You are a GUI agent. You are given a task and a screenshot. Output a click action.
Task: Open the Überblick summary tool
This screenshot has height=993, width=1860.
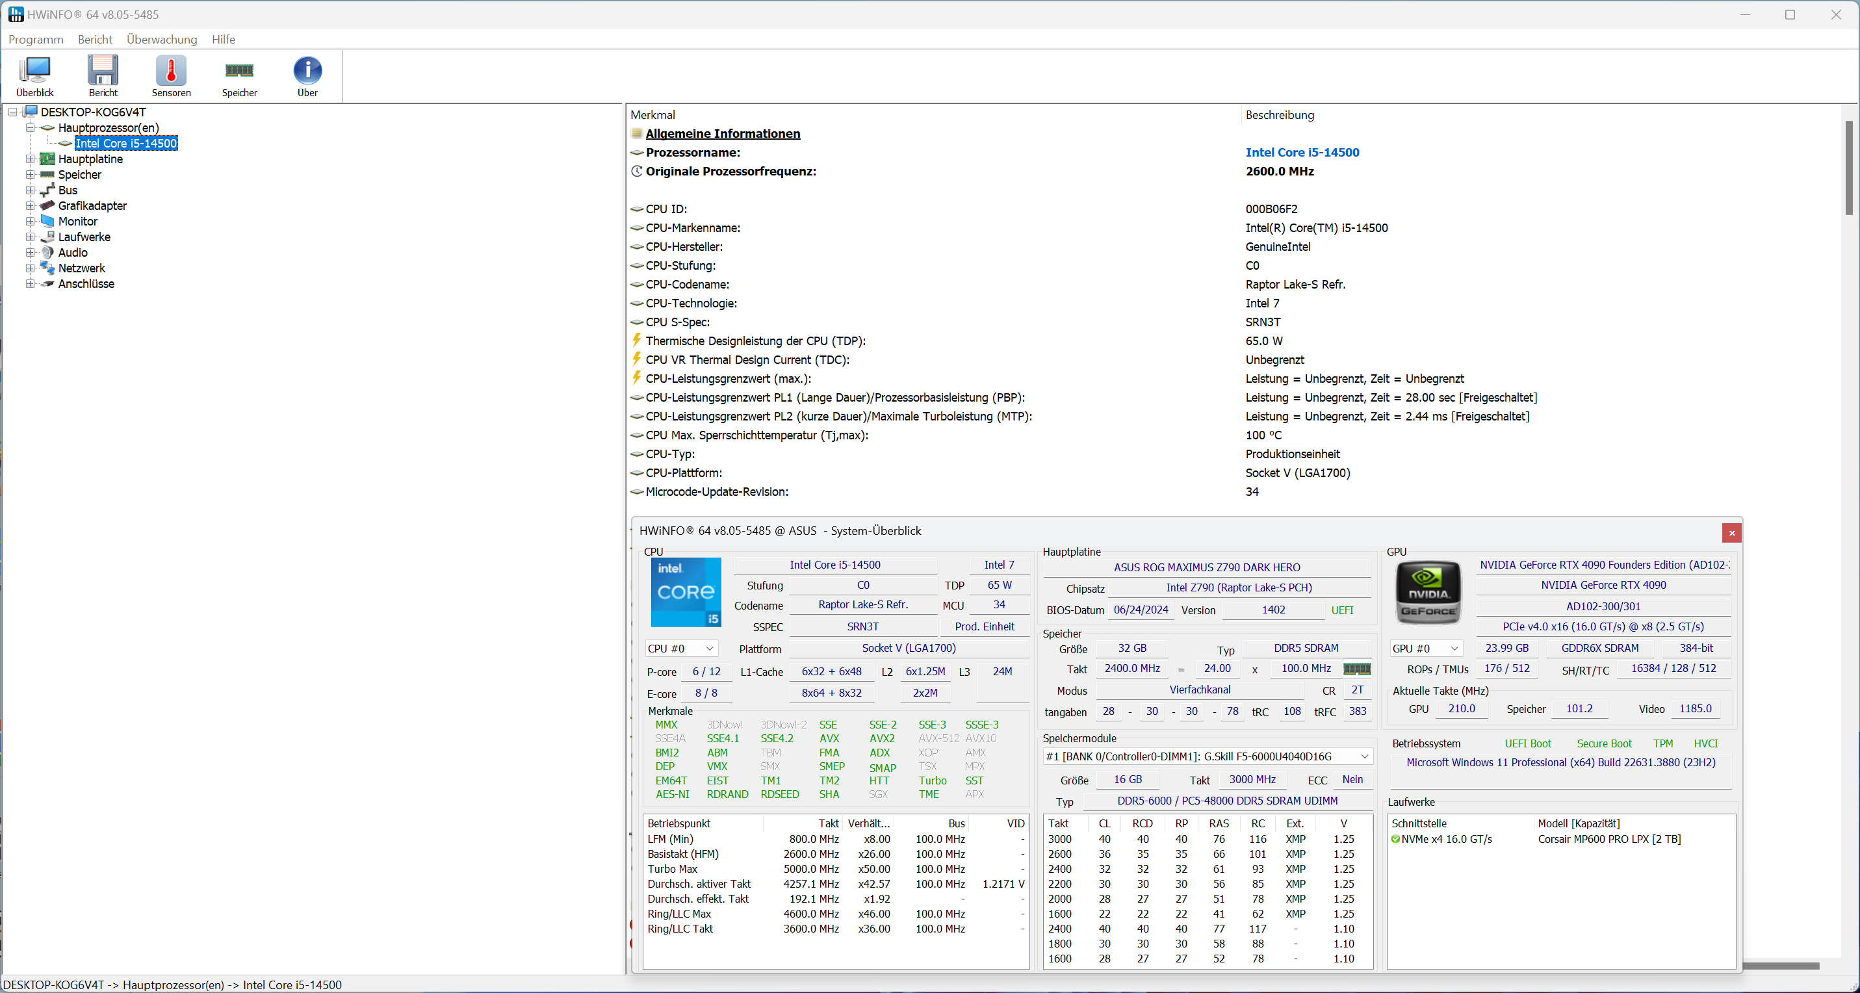pos(34,76)
